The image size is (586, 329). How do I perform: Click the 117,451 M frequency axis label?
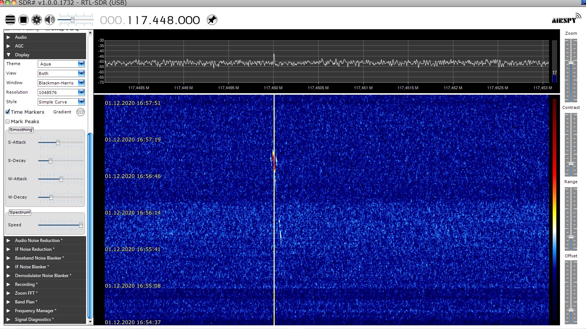click(x=363, y=88)
